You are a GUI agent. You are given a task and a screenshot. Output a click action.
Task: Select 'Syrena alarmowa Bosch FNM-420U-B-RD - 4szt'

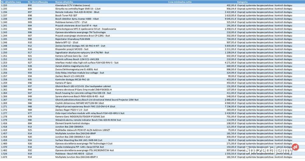(79, 96)
